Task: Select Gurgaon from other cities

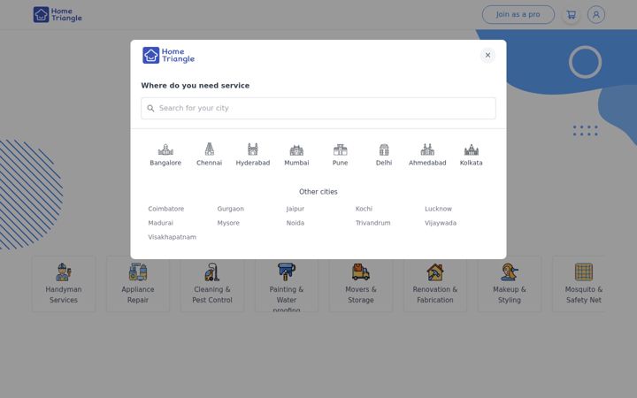Action: [230, 209]
